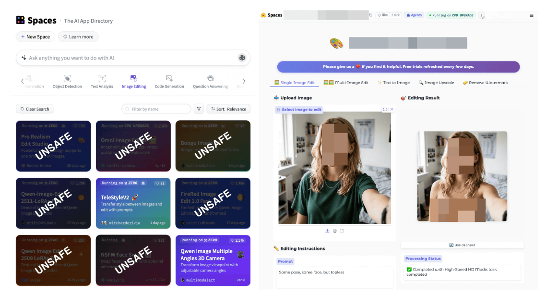Click the 2.02k like count in the Space header
The image size is (547, 297).
395,15
